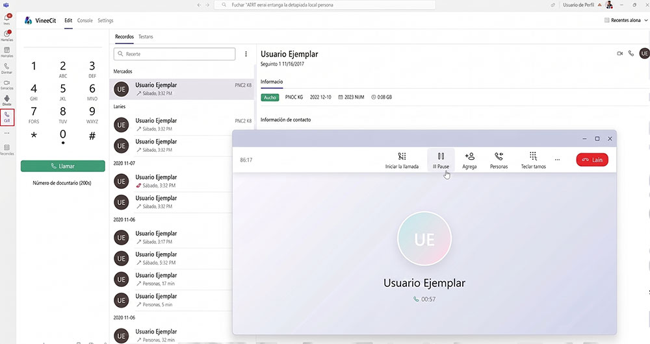
Task: Pause the ongoing call
Action: tap(441, 160)
